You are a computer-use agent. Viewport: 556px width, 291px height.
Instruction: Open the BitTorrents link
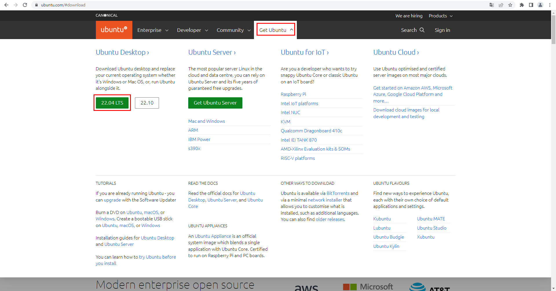coord(338,193)
